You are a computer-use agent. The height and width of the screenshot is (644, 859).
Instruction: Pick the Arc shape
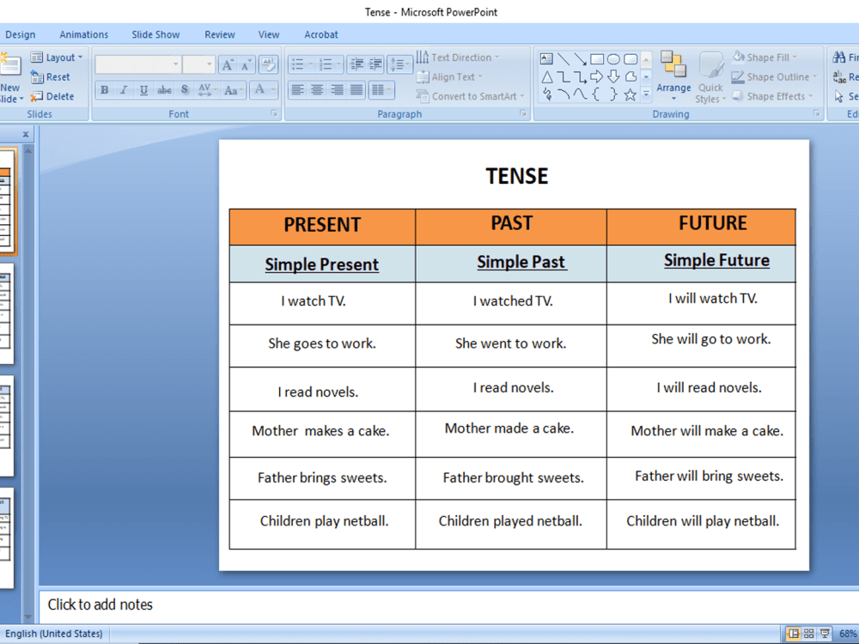pos(564,94)
